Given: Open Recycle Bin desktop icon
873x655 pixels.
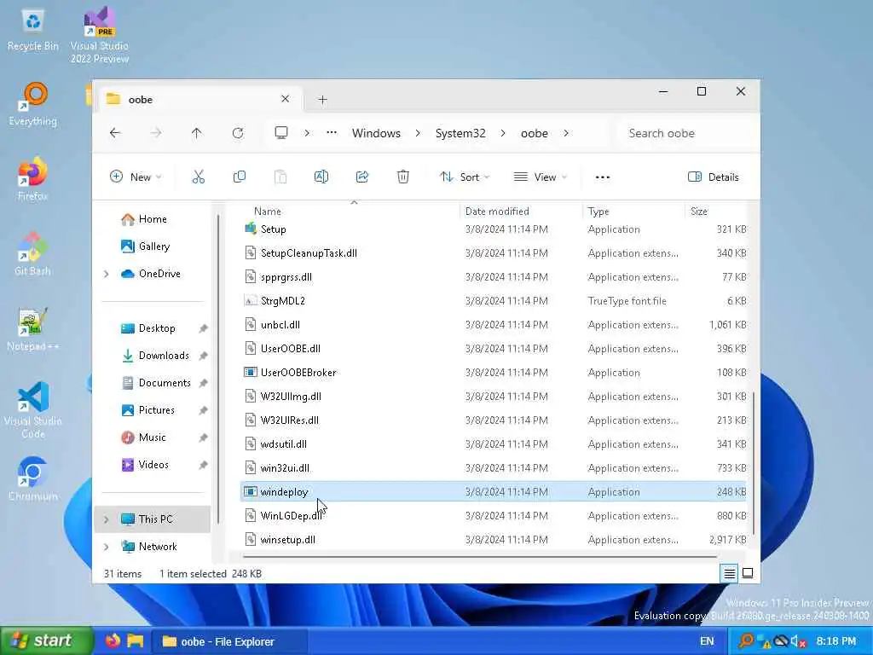Looking at the screenshot, I should pyautogui.click(x=33, y=31).
